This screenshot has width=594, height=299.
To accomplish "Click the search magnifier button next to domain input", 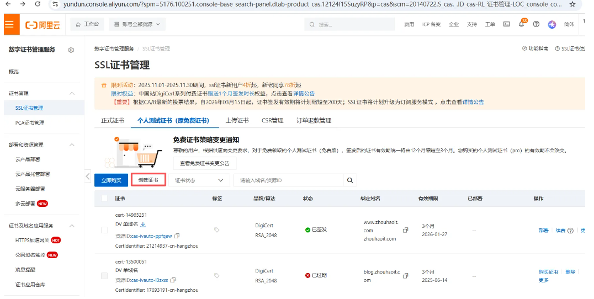I will (349, 180).
